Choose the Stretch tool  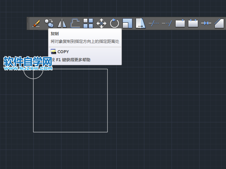[x=141, y=23]
